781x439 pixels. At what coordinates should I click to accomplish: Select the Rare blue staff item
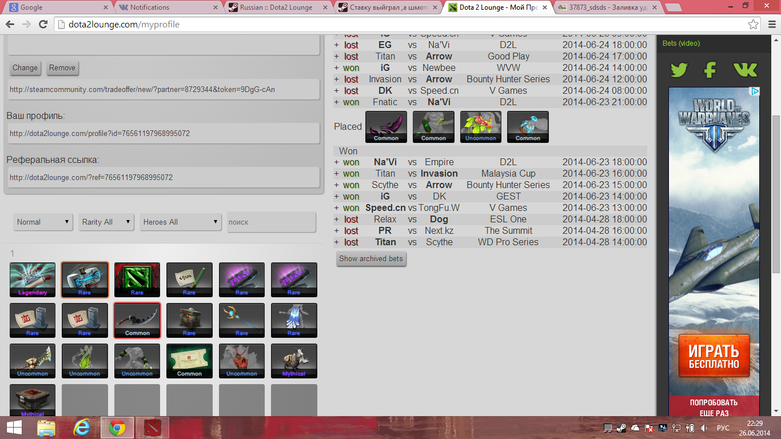pos(242,321)
